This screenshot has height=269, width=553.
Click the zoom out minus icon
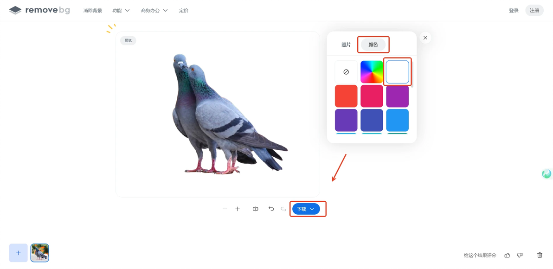[x=225, y=209]
